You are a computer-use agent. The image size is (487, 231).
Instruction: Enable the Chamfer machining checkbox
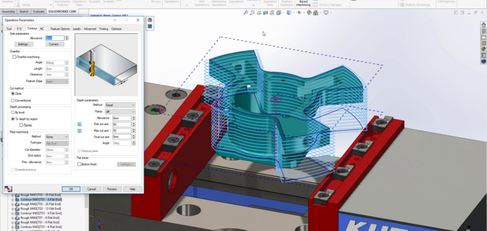click(14, 57)
